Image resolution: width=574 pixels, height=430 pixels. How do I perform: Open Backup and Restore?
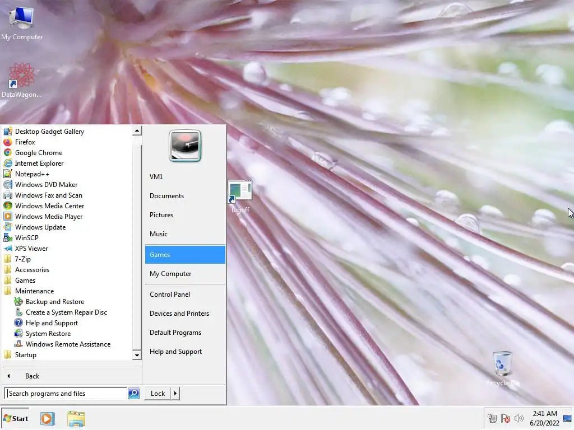[x=54, y=302]
